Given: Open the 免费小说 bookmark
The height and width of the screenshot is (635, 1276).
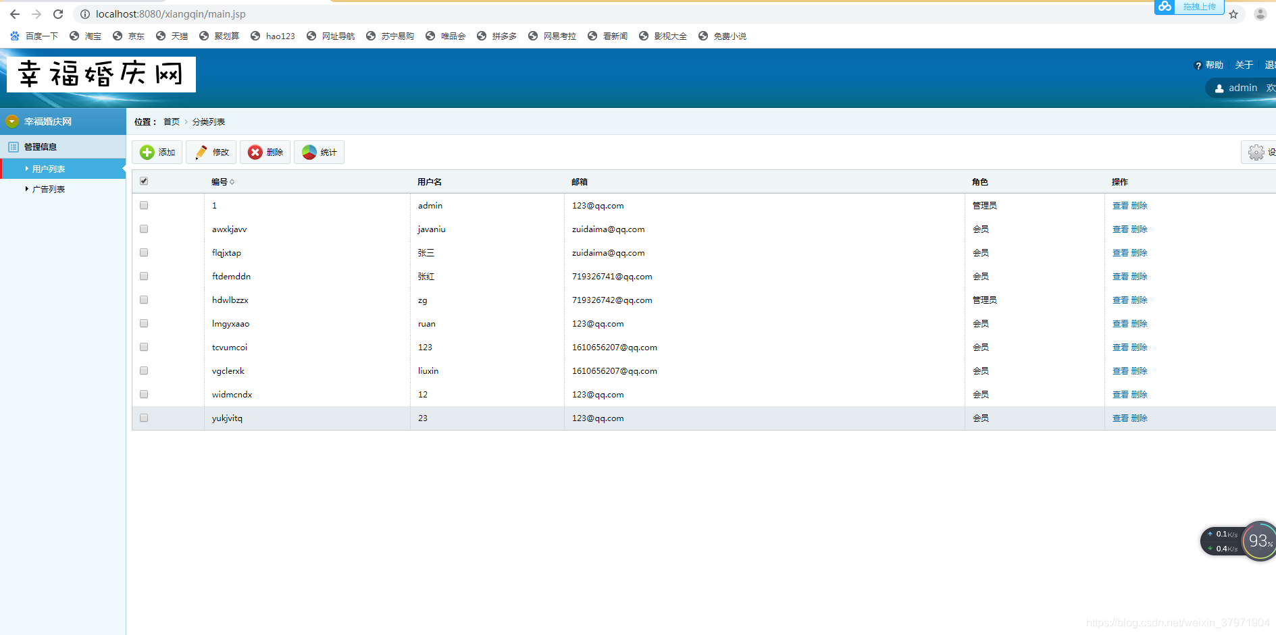Looking at the screenshot, I should 723,36.
